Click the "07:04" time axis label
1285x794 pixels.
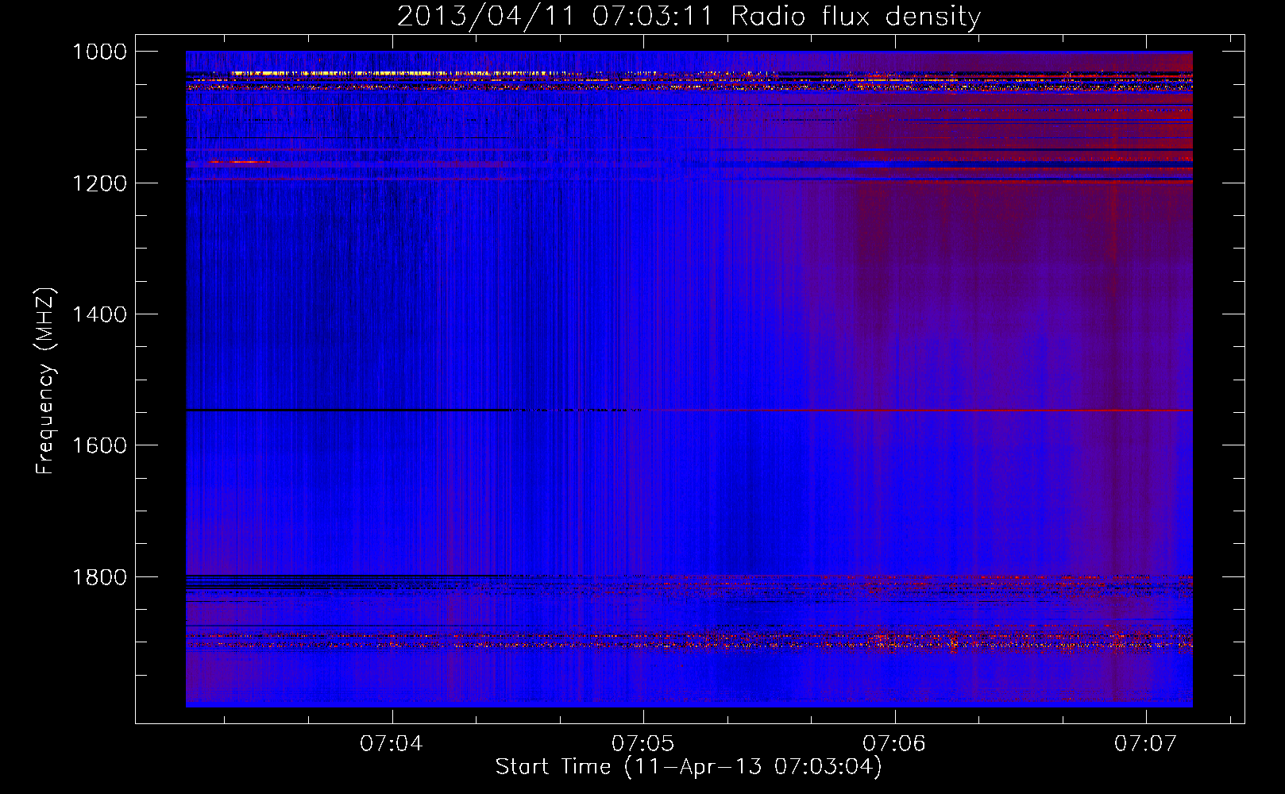click(392, 743)
